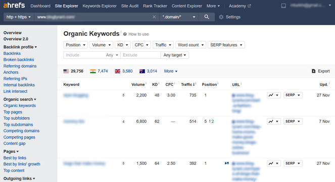
Task: Click the How to use help link
Action: point(136,34)
